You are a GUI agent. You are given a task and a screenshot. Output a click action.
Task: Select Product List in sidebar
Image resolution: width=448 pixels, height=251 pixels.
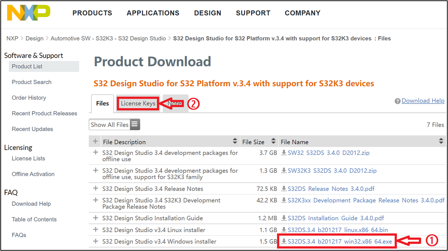point(44,66)
